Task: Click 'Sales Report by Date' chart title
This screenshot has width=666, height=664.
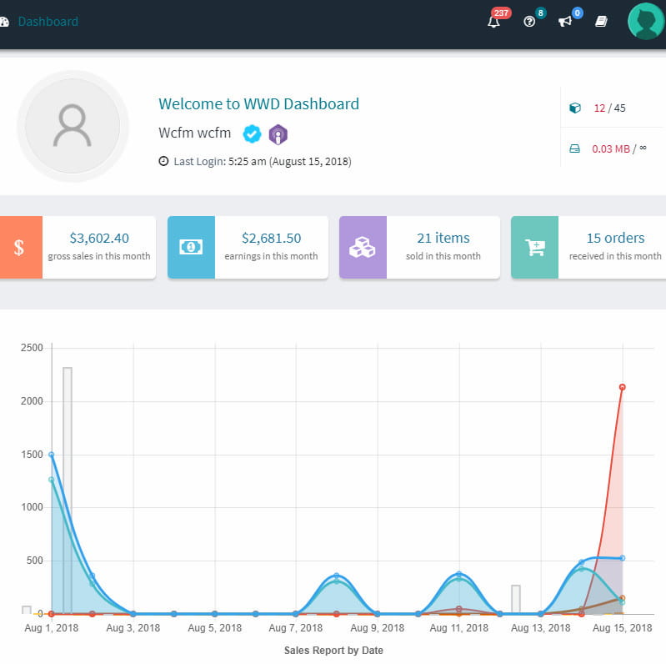Action: click(x=333, y=651)
